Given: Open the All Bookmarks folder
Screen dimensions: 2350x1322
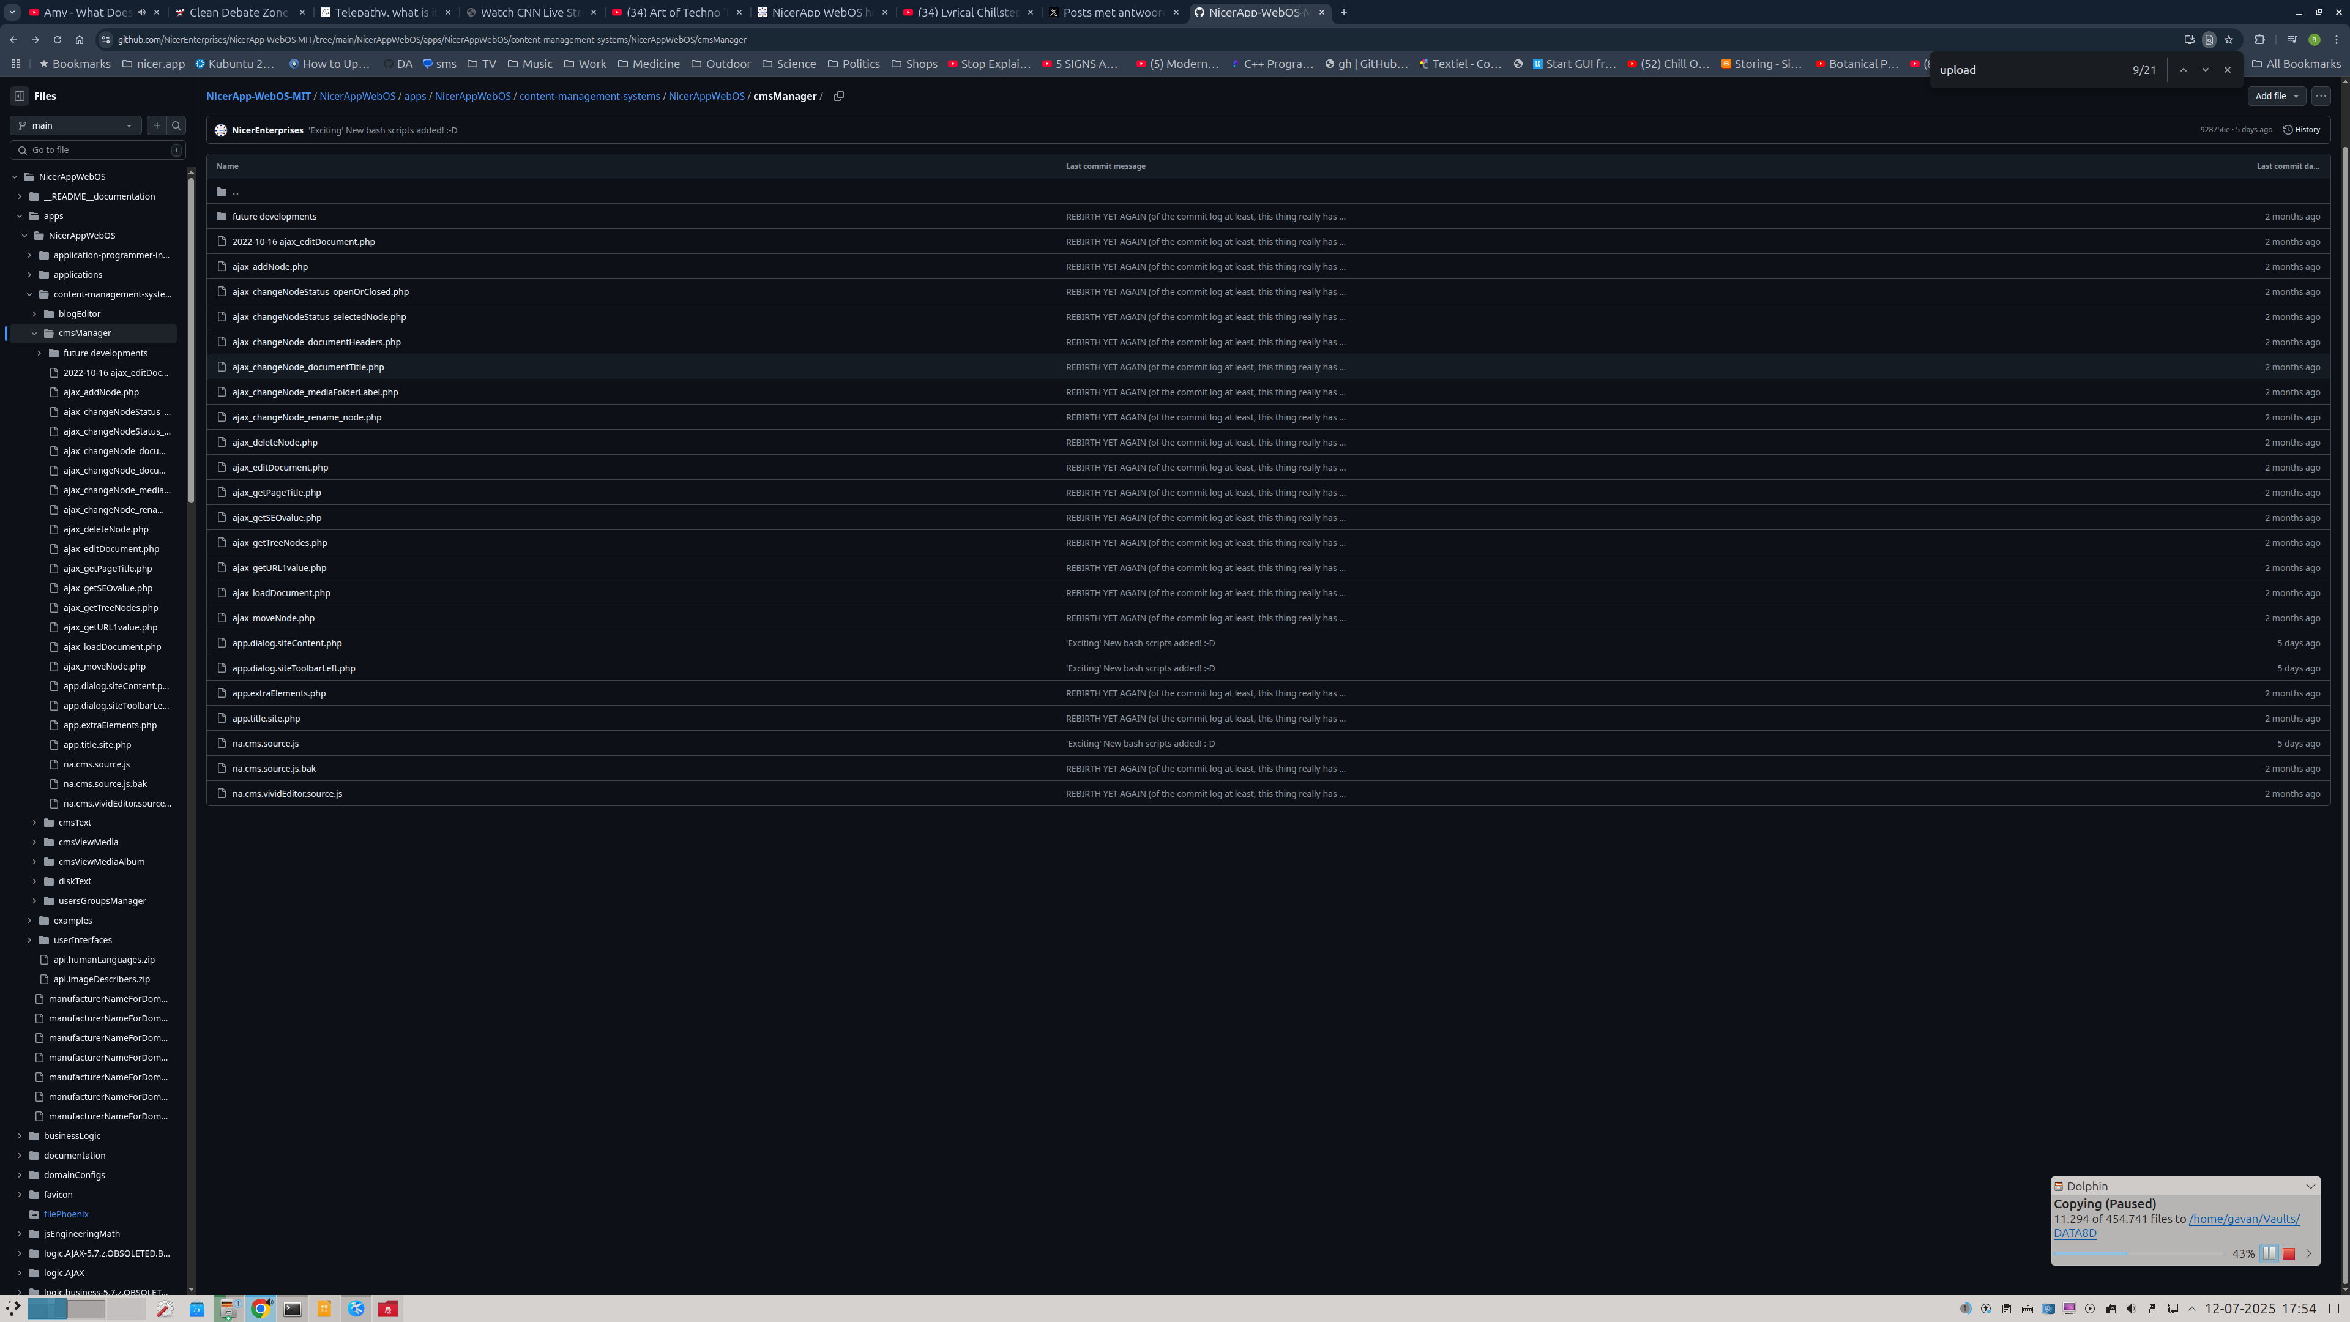Looking at the screenshot, I should pos(2296,64).
